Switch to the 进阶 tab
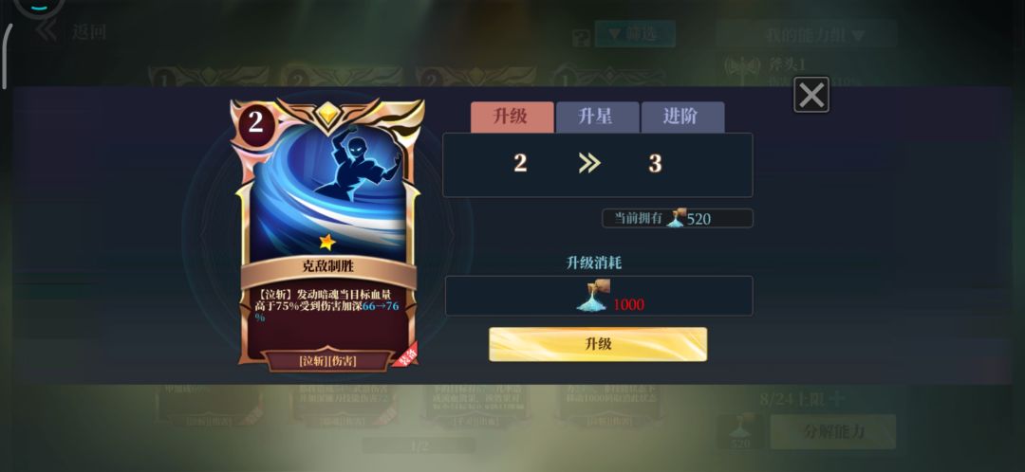Screen dimensions: 1025x472 coord(682,118)
